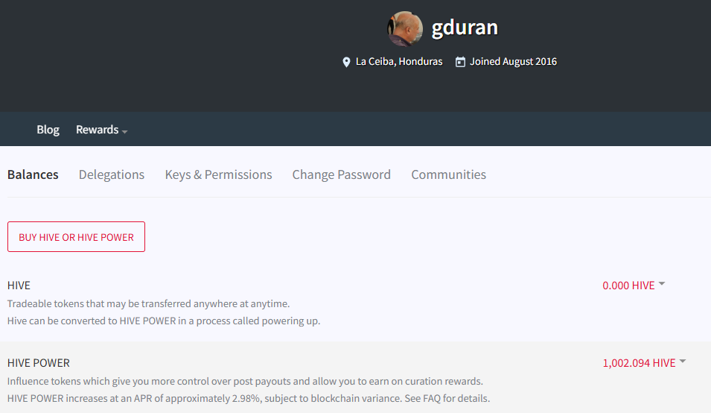Viewport: 711px width, 413px height.
Task: Open the 1,002.094 HIVE power dropdown
Action: tap(644, 362)
